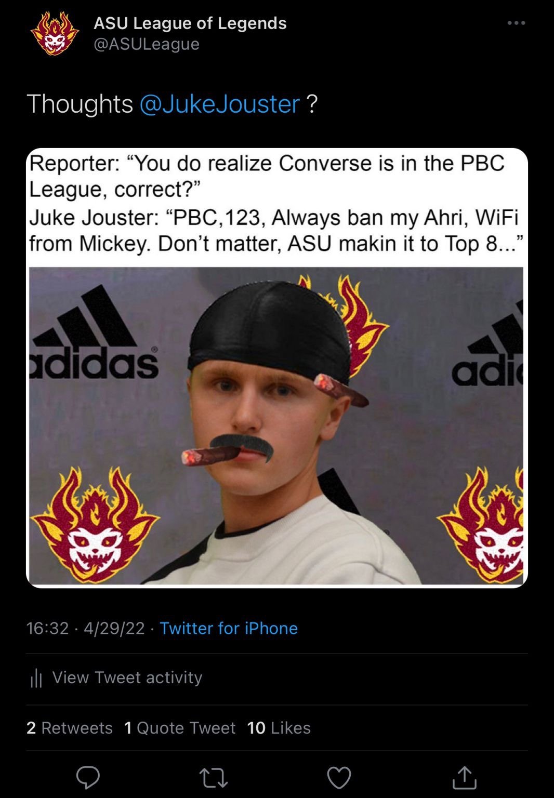
Task: Show the 10 Likes list
Action: pos(279,728)
